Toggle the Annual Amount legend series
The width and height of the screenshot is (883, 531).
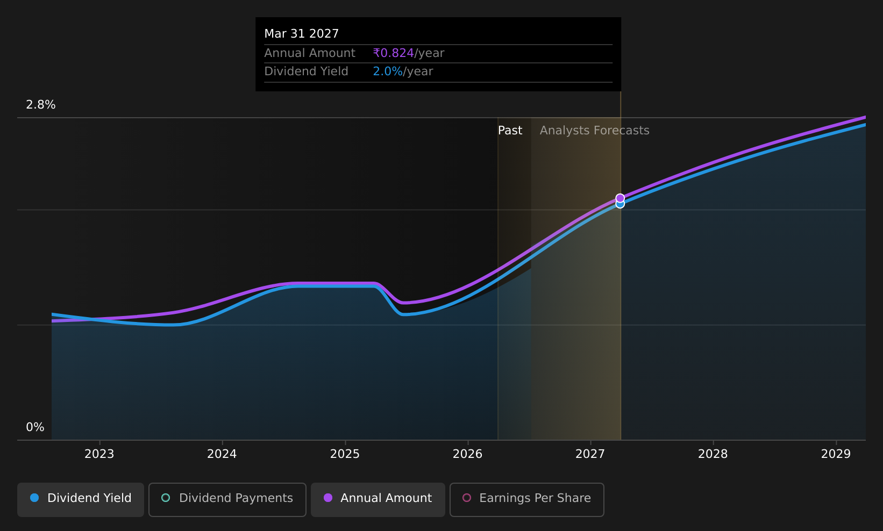click(378, 500)
